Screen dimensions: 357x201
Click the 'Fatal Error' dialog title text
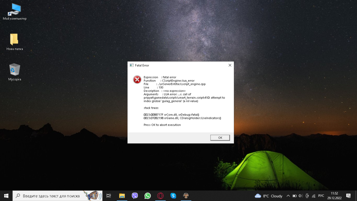click(142, 65)
